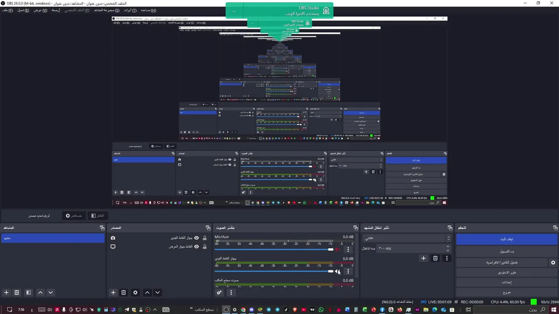Toggle lock on display capture source

204,246
